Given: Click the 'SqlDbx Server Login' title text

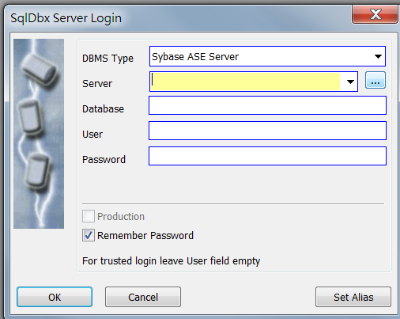Looking at the screenshot, I should [66, 18].
